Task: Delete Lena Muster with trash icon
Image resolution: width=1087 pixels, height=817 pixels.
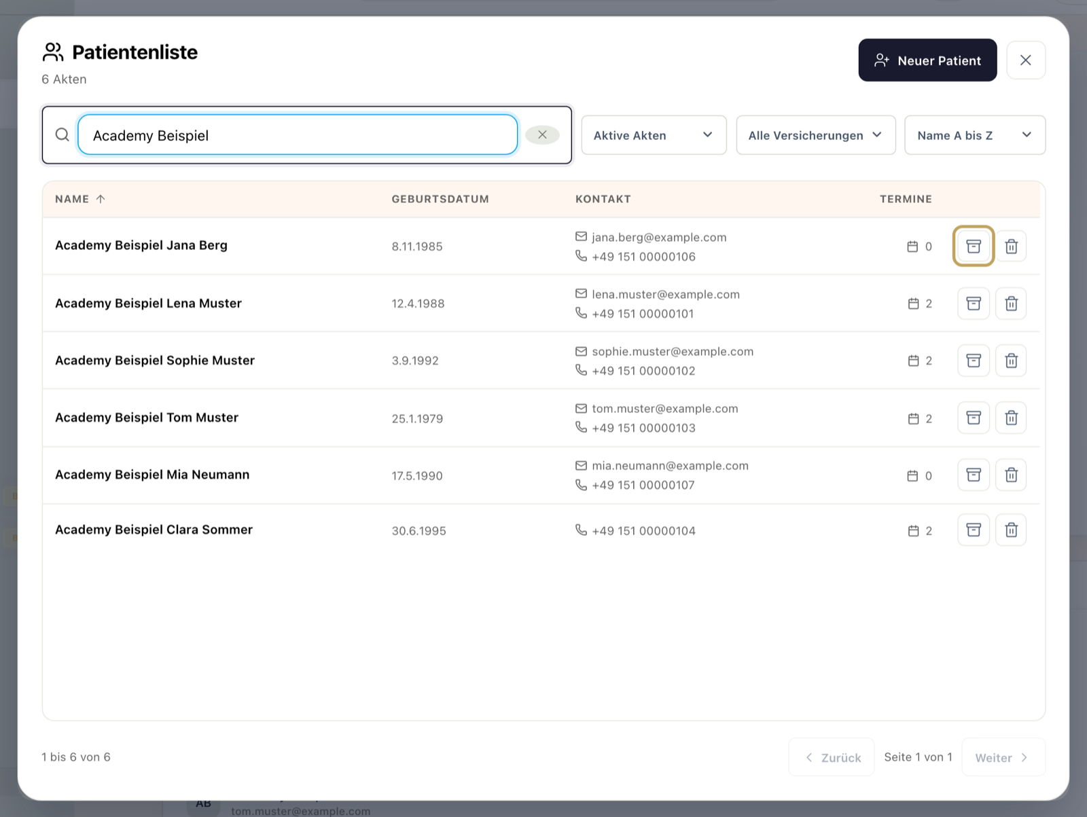Action: tap(1011, 303)
